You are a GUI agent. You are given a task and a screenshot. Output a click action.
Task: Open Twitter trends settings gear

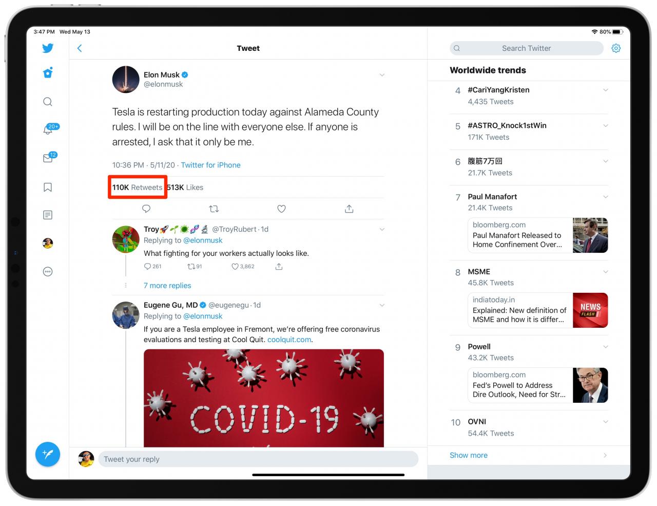616,48
